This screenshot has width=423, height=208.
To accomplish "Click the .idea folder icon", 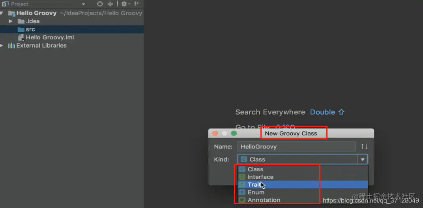I will click(x=21, y=21).
